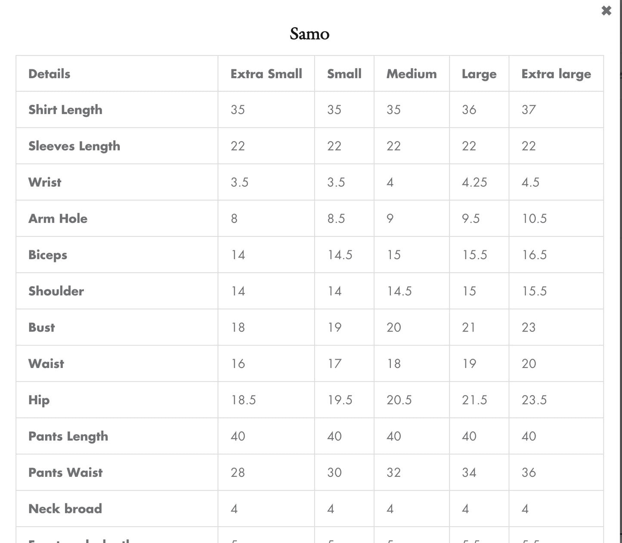The image size is (622, 543).
Task: Close the Samo size chart popup
Action: click(x=606, y=11)
